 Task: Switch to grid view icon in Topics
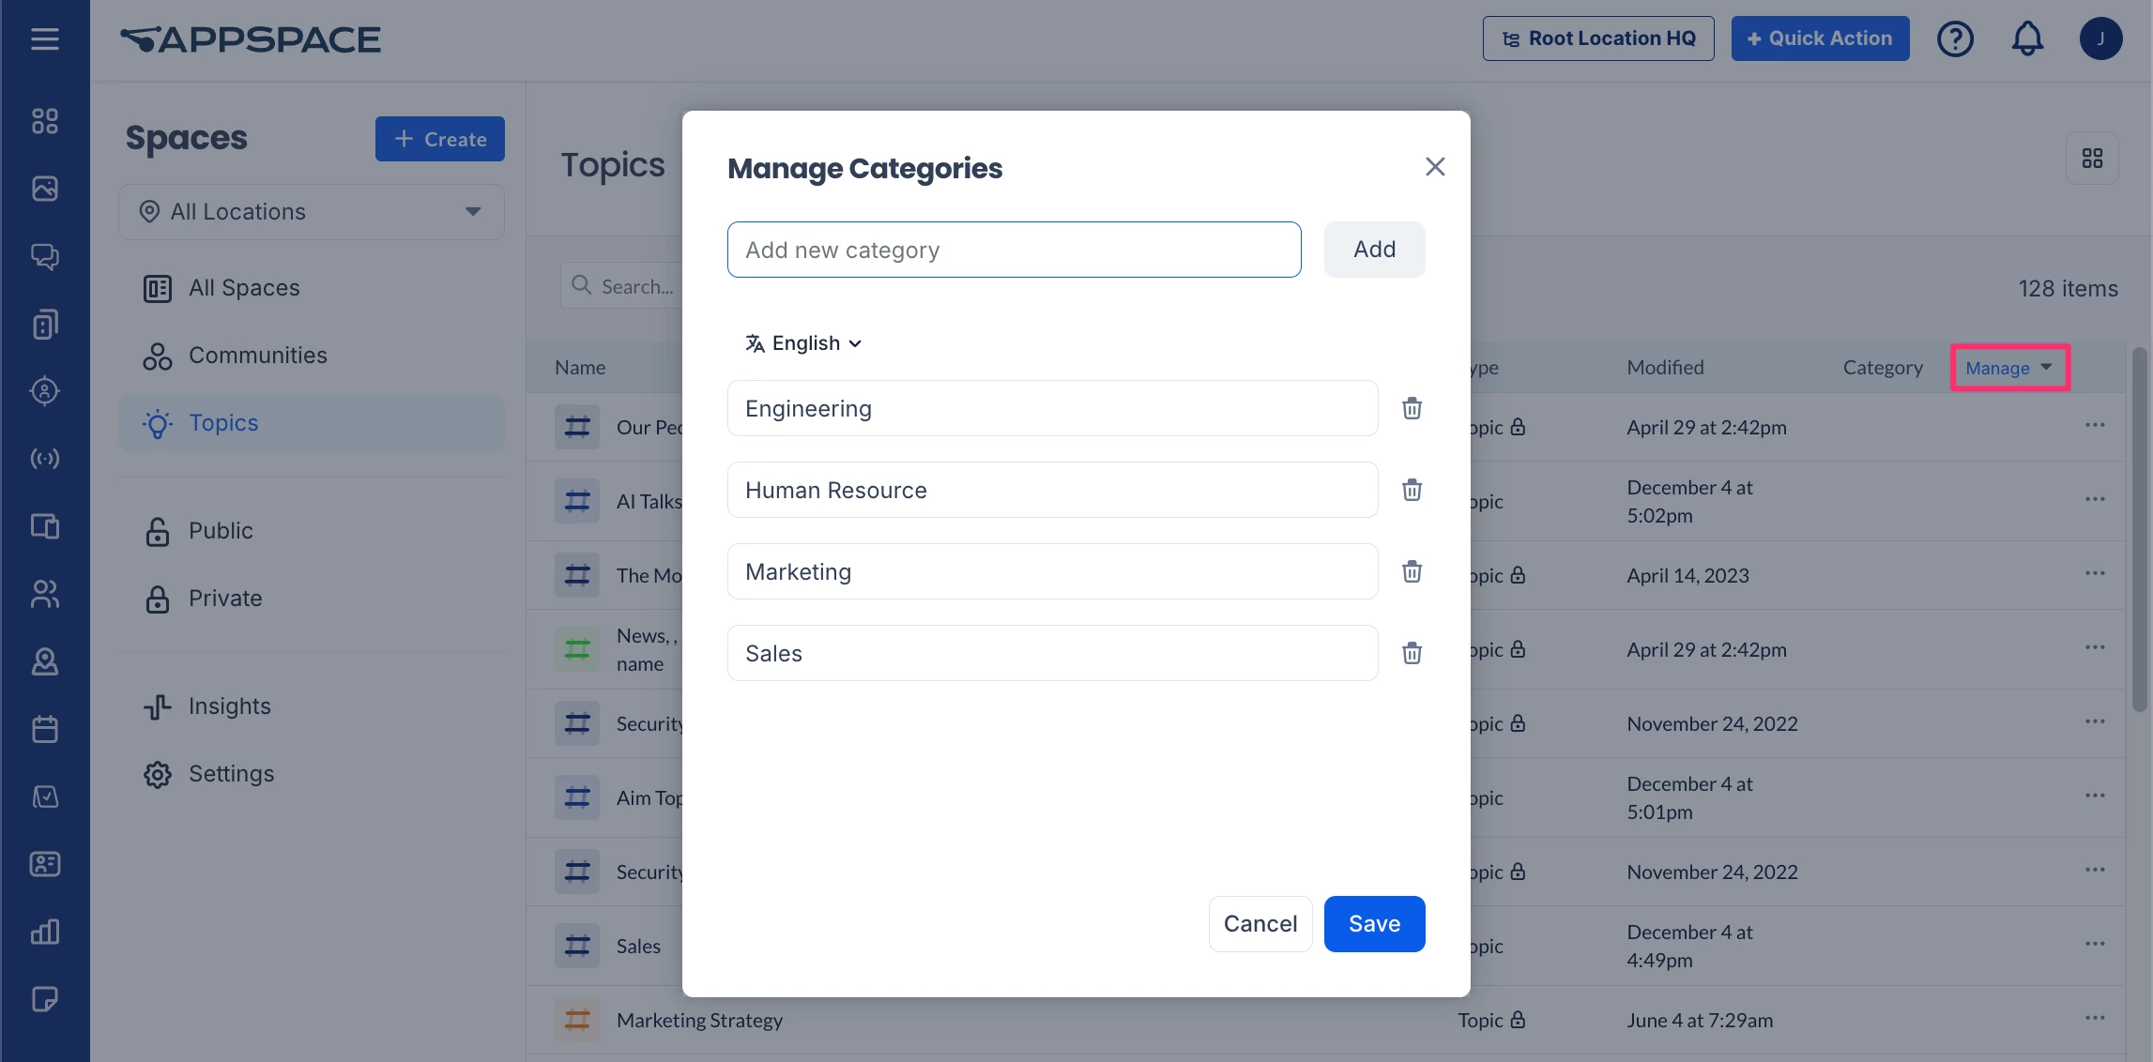point(2092,158)
